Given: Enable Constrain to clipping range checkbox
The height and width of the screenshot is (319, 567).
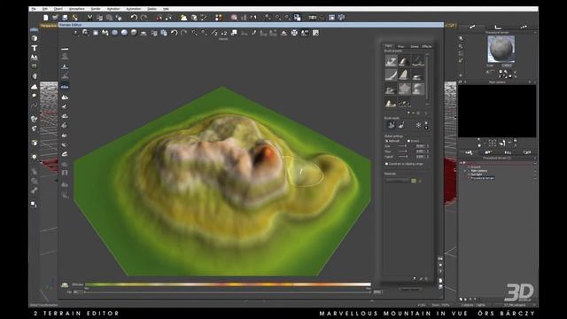Looking at the screenshot, I should click(386, 164).
